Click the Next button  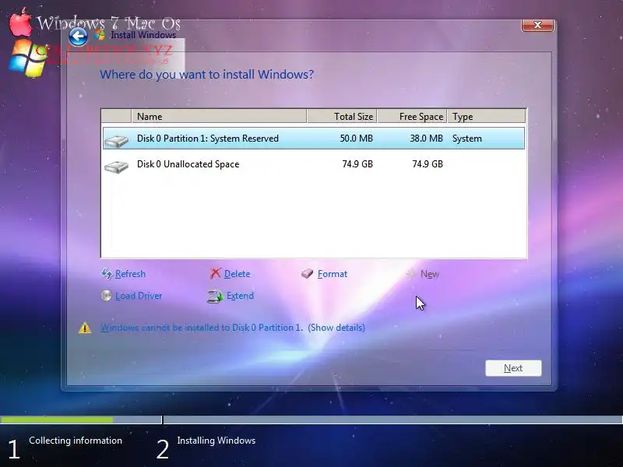tap(513, 368)
